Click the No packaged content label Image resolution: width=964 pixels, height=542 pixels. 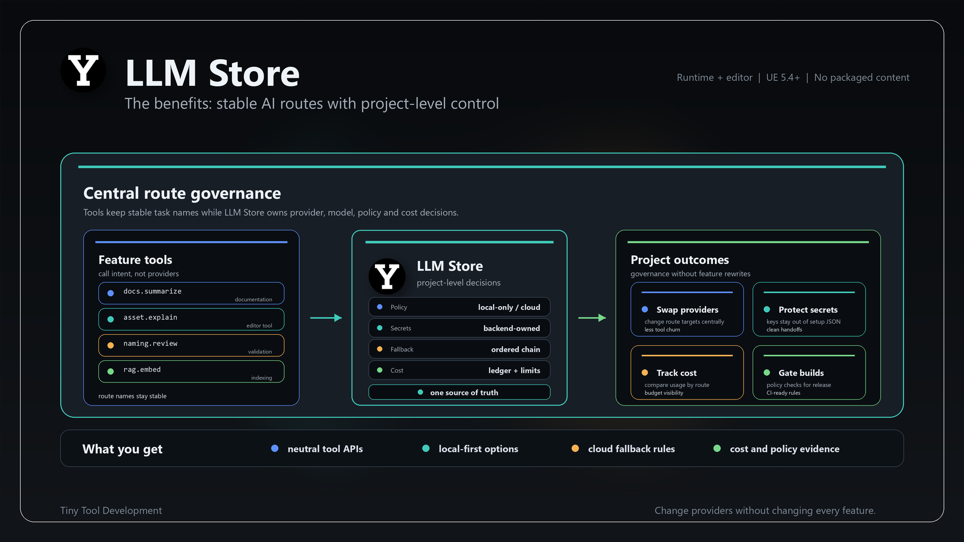point(862,77)
